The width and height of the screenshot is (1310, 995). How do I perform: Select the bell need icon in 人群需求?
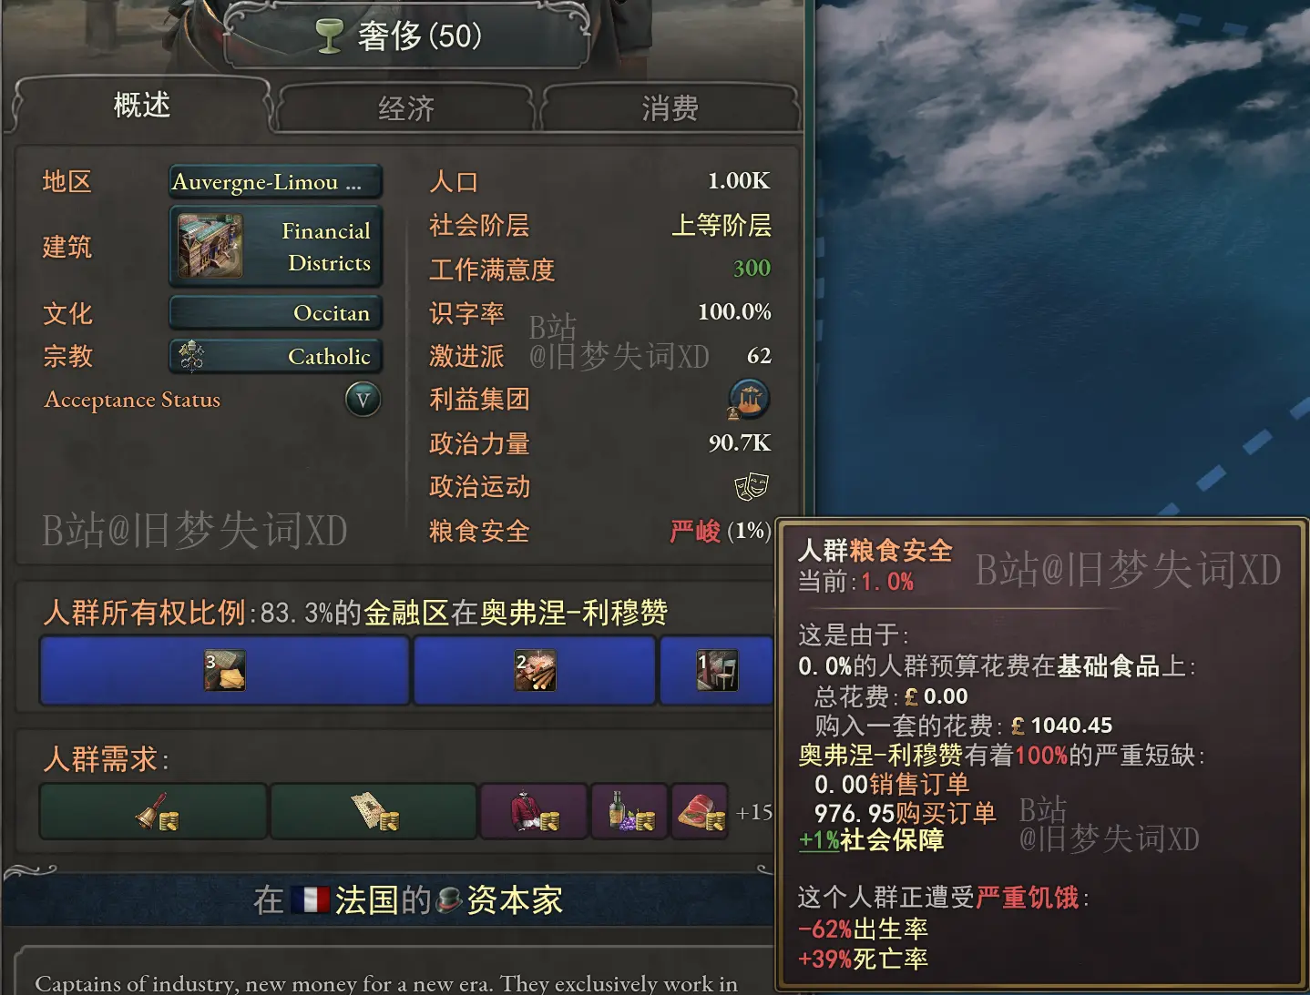(x=154, y=812)
